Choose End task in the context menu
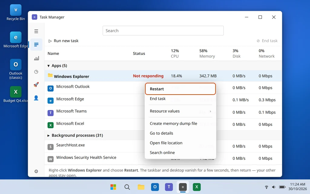Screen dimensions: 310x194 point(180,99)
